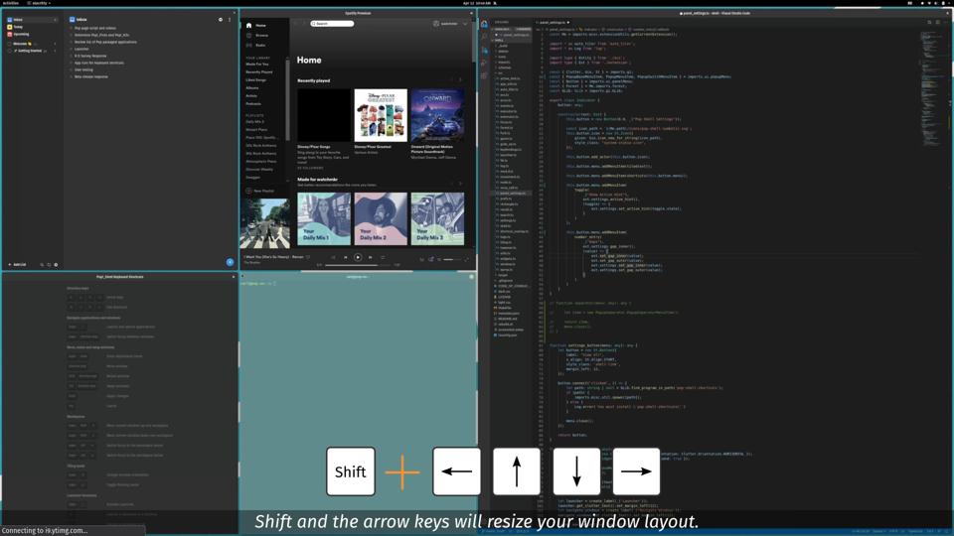This screenshot has width=954, height=536.
Task: Open Disney/Pixar Greatest album cover
Action: [x=381, y=115]
